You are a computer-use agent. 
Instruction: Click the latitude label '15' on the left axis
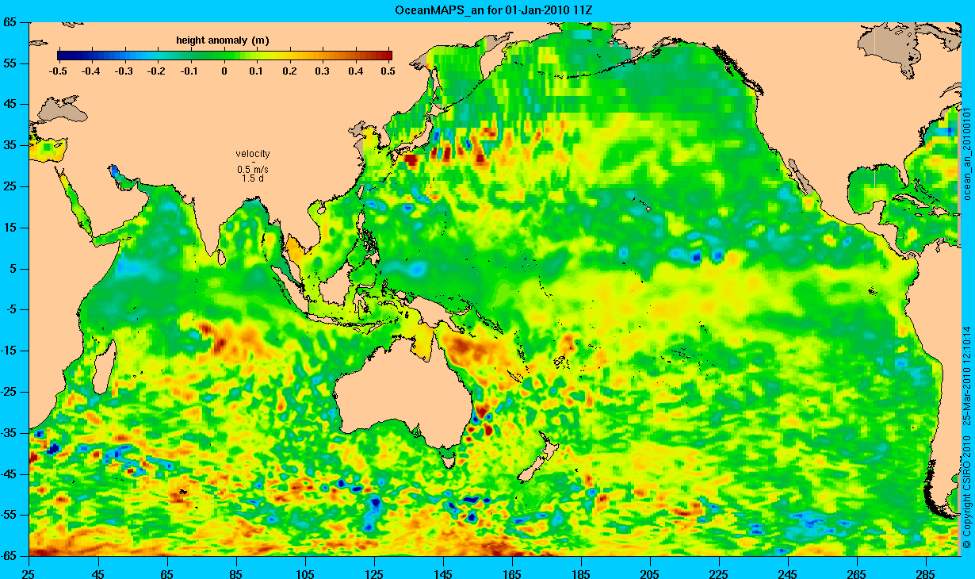pos(11,228)
